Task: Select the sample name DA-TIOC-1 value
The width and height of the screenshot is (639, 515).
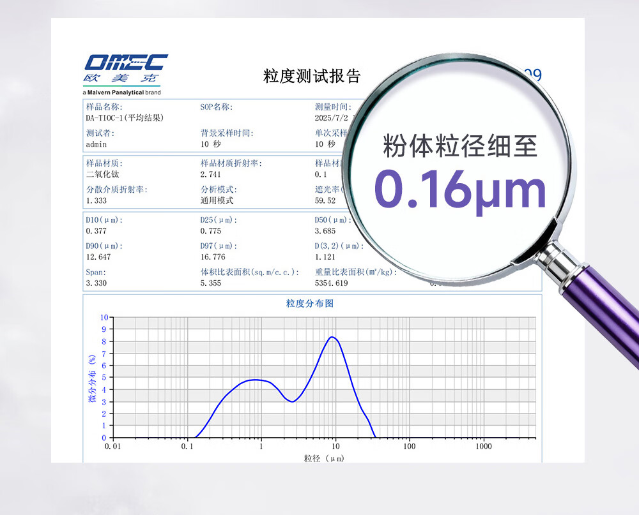Action: click(x=125, y=118)
